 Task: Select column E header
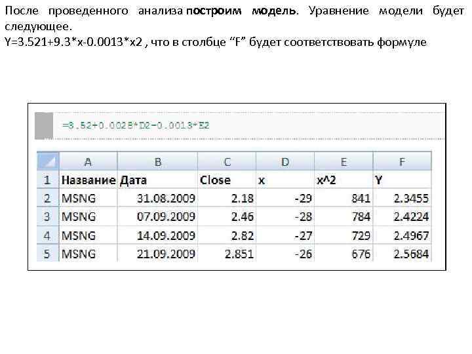point(344,162)
